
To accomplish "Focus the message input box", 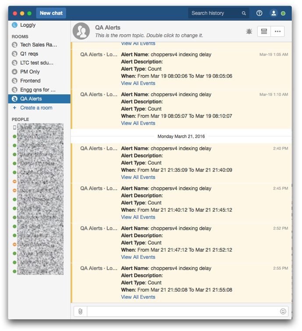I will (x=182, y=311).
